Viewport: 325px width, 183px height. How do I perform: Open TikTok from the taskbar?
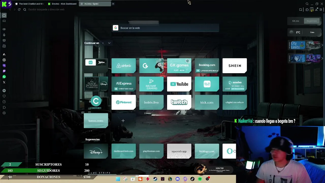tap(192, 179)
